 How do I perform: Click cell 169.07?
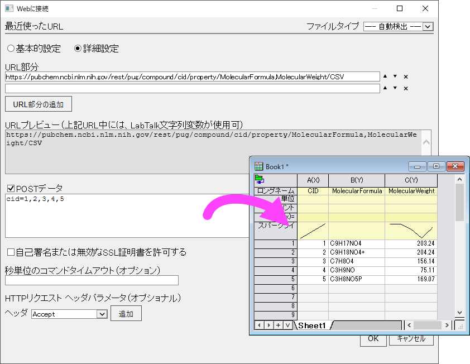click(x=411, y=279)
